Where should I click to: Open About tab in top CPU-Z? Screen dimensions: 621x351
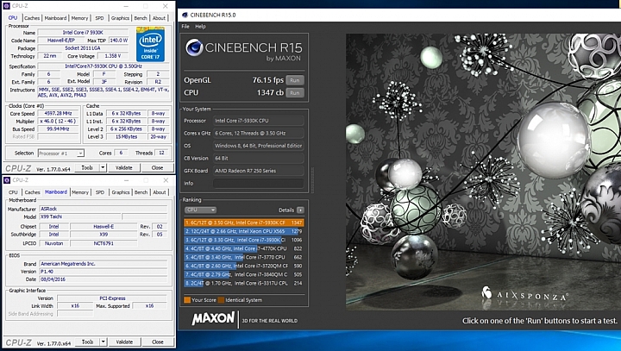(159, 18)
